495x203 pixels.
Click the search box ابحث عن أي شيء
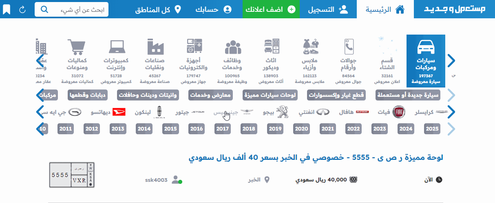tap(72, 9)
